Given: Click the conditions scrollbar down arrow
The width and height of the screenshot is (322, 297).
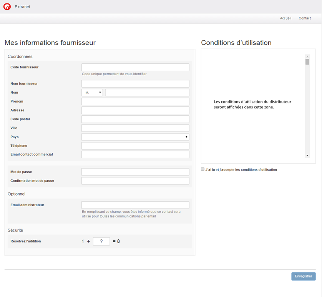Looking at the screenshot, I should [307, 155].
